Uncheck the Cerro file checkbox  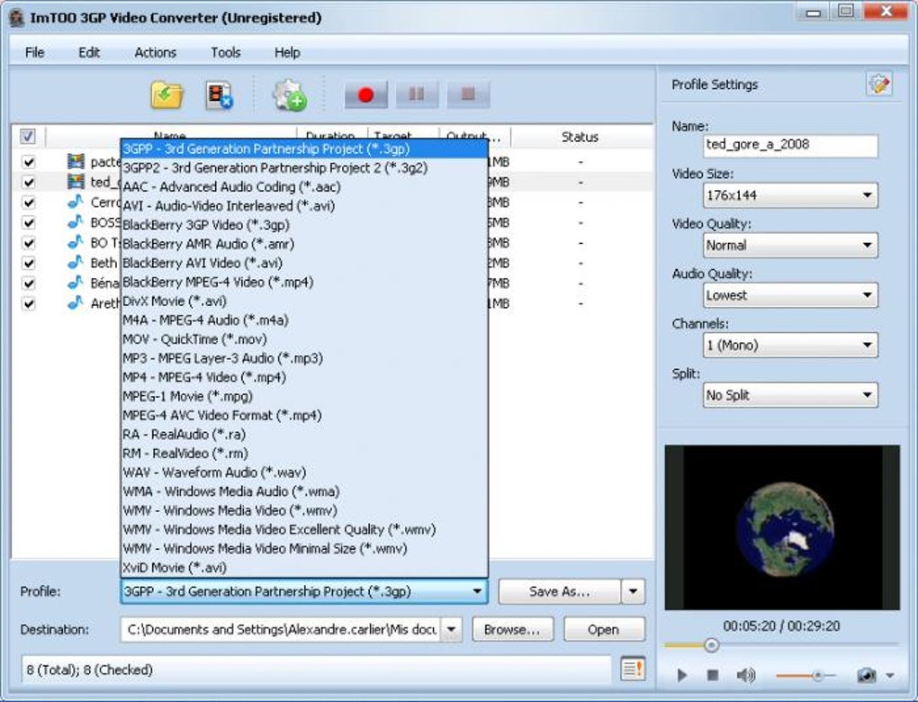click(x=28, y=202)
